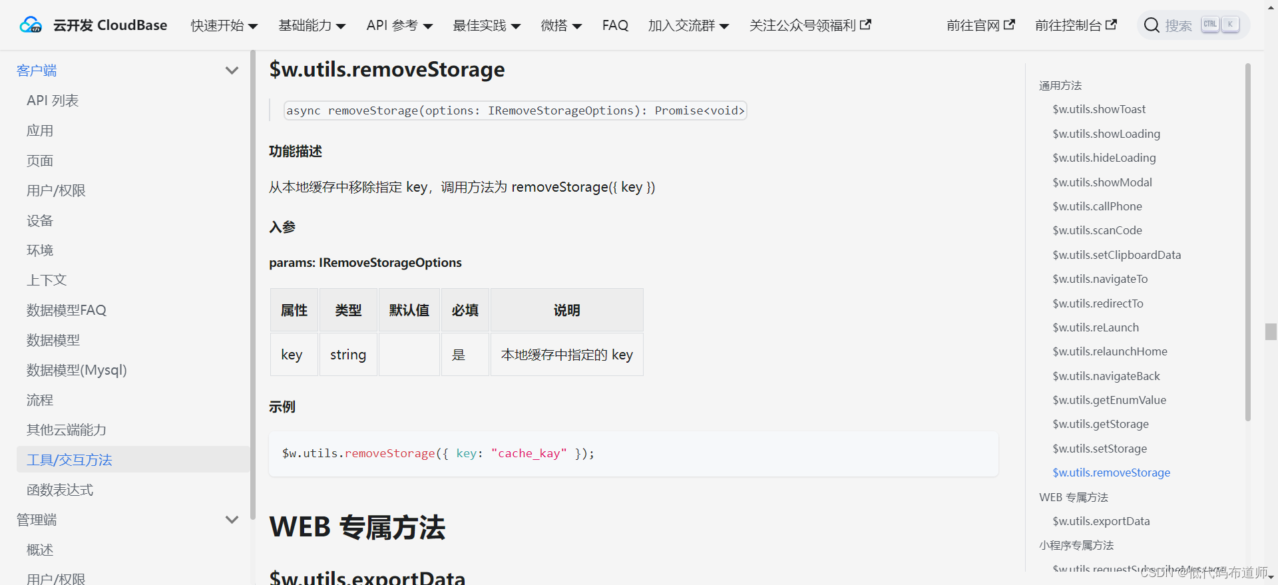Click the removeStorage example code block
Viewport: 1278px width, 585px height.
click(x=633, y=454)
